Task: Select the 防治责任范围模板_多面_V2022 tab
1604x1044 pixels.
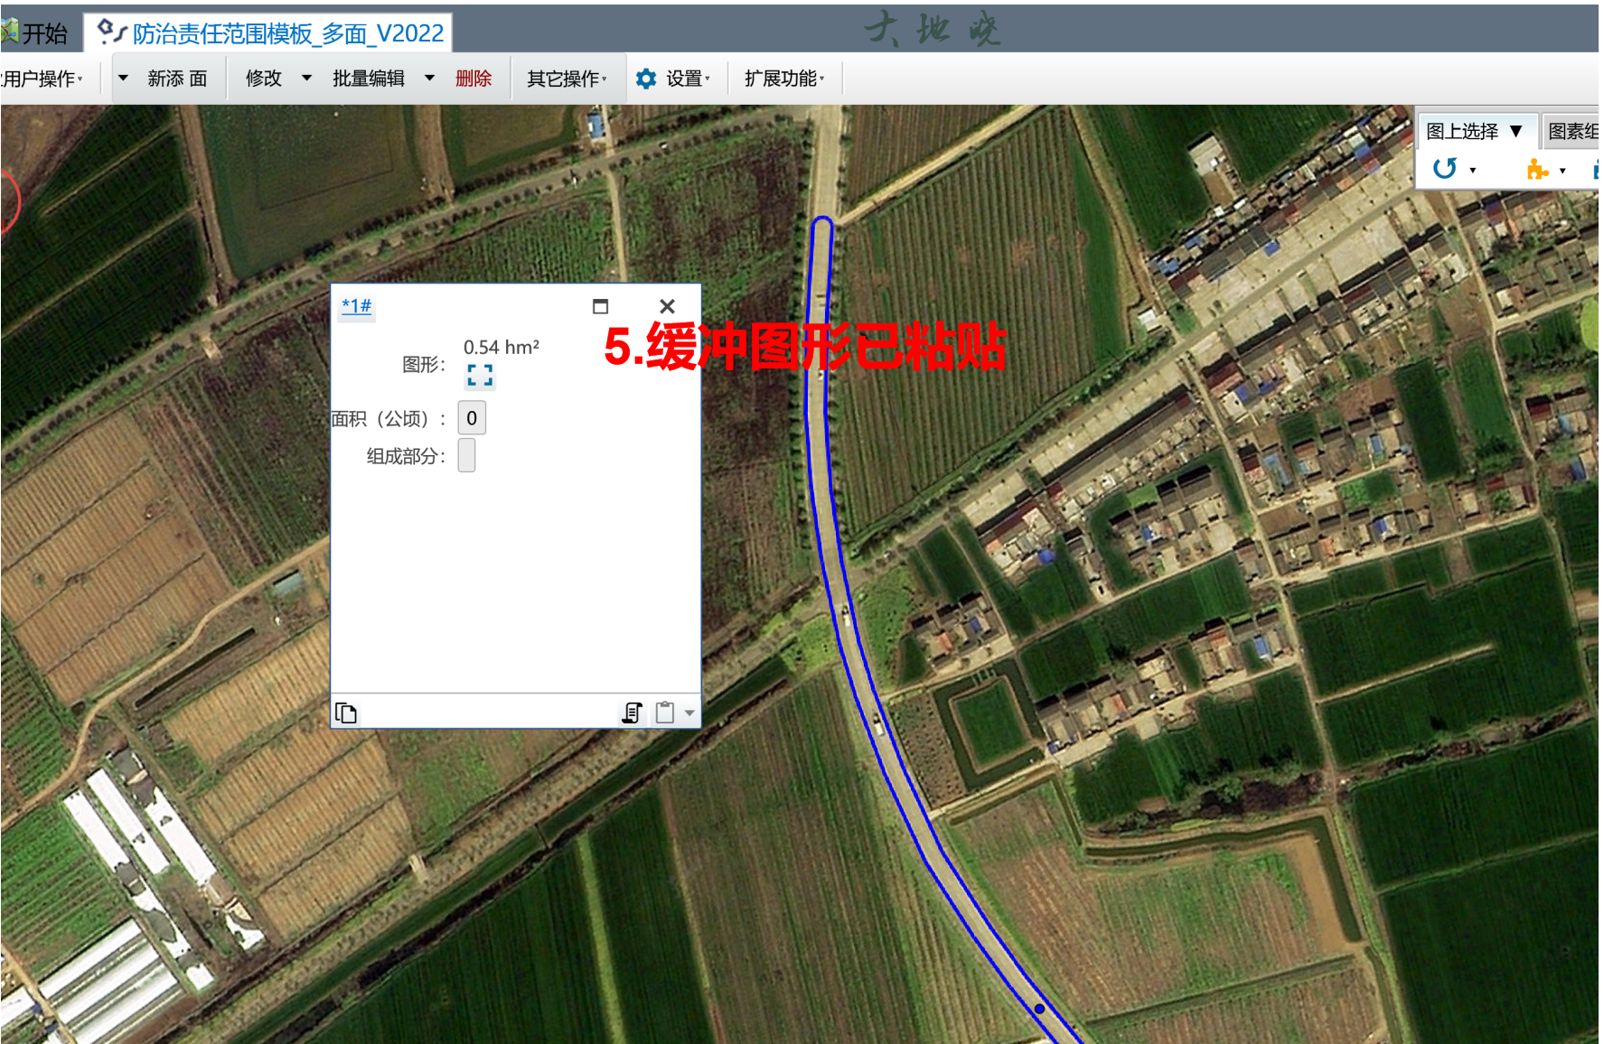Action: coord(269,33)
